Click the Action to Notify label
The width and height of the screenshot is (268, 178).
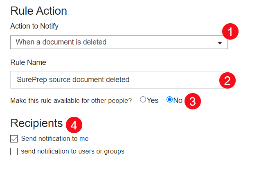tap(34, 27)
